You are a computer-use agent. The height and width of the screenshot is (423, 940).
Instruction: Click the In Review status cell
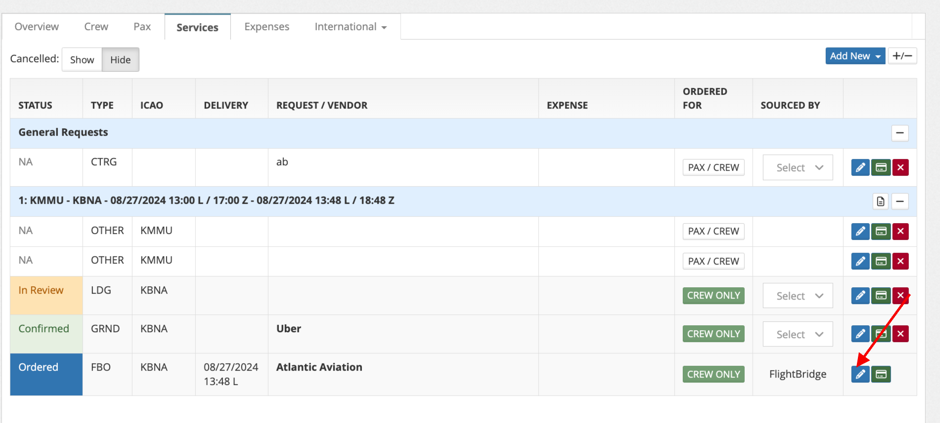(x=46, y=296)
